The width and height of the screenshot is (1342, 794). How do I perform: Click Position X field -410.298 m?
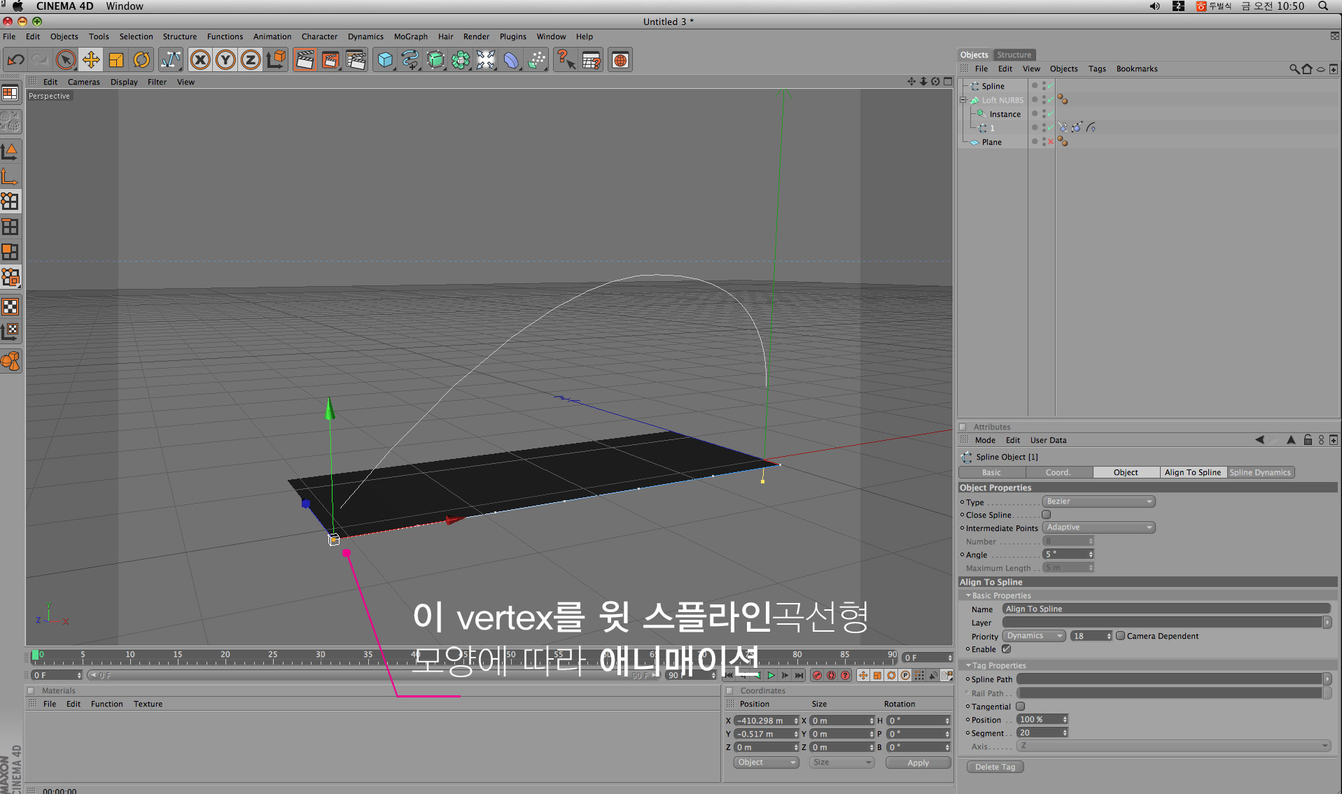[766, 721]
